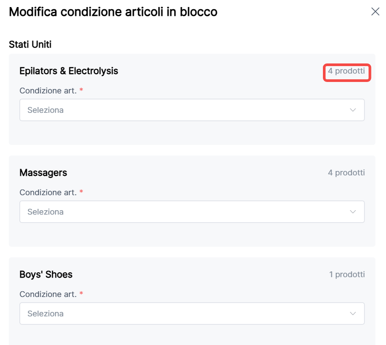386x345 pixels.
Task: Click chevron arrow in Boys' Shoes dropdown
Action: 353,314
